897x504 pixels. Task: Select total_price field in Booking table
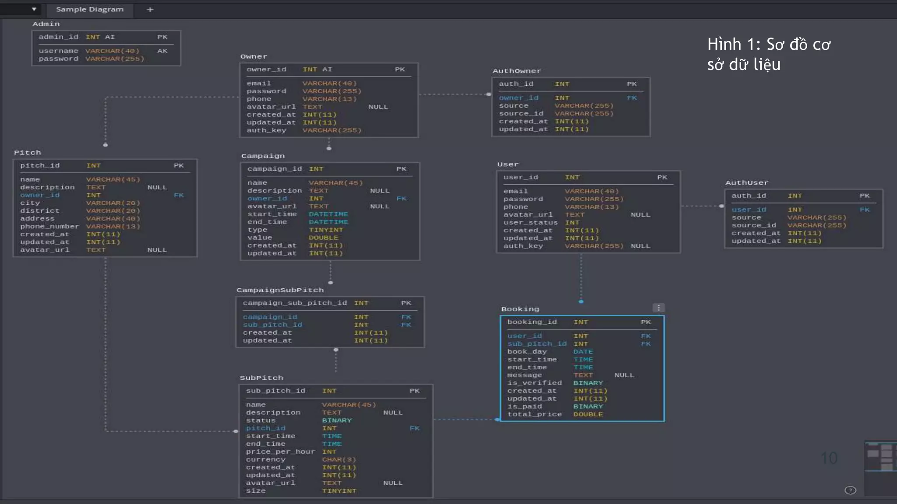534,414
